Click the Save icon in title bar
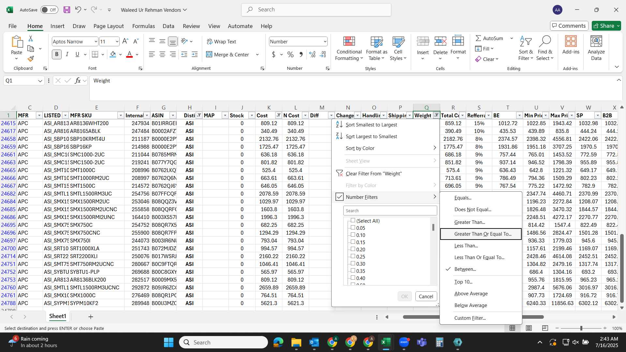The height and width of the screenshot is (352, 626). click(x=67, y=10)
